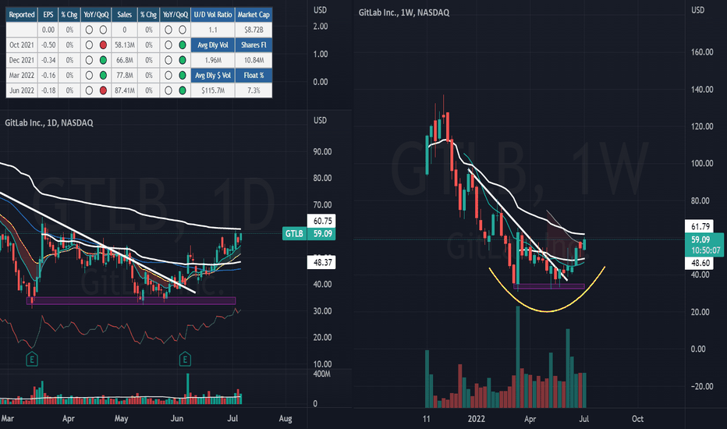Click the 'Avg Dly Vol' header cell

(x=213, y=45)
